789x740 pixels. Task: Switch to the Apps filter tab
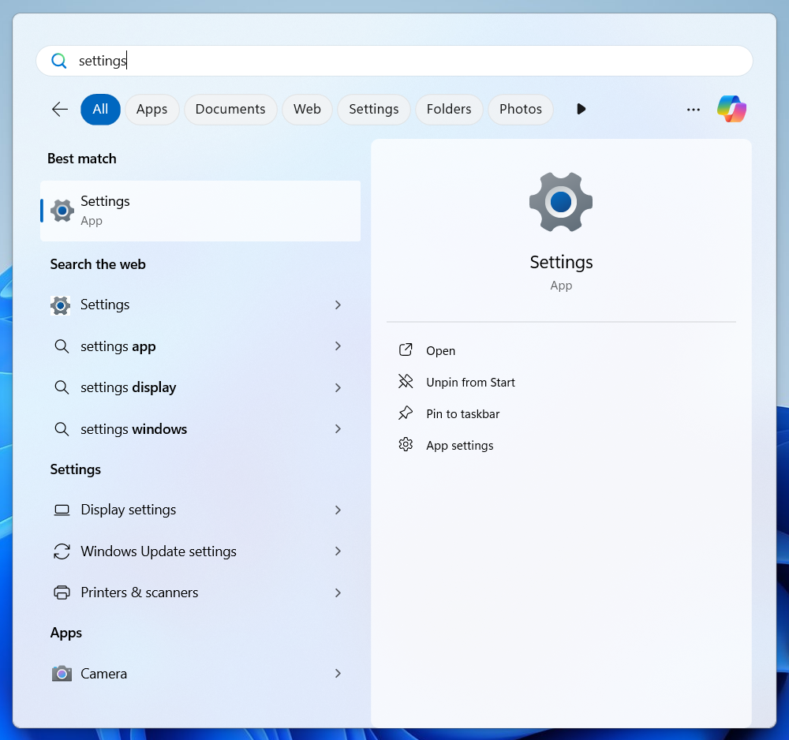pos(152,109)
